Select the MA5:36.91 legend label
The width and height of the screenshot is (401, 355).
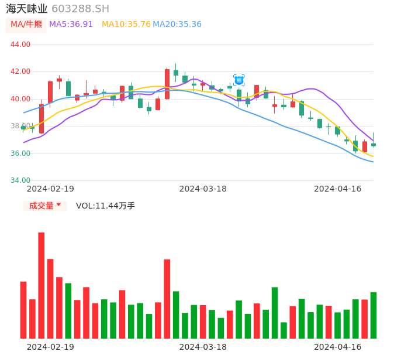71,25
